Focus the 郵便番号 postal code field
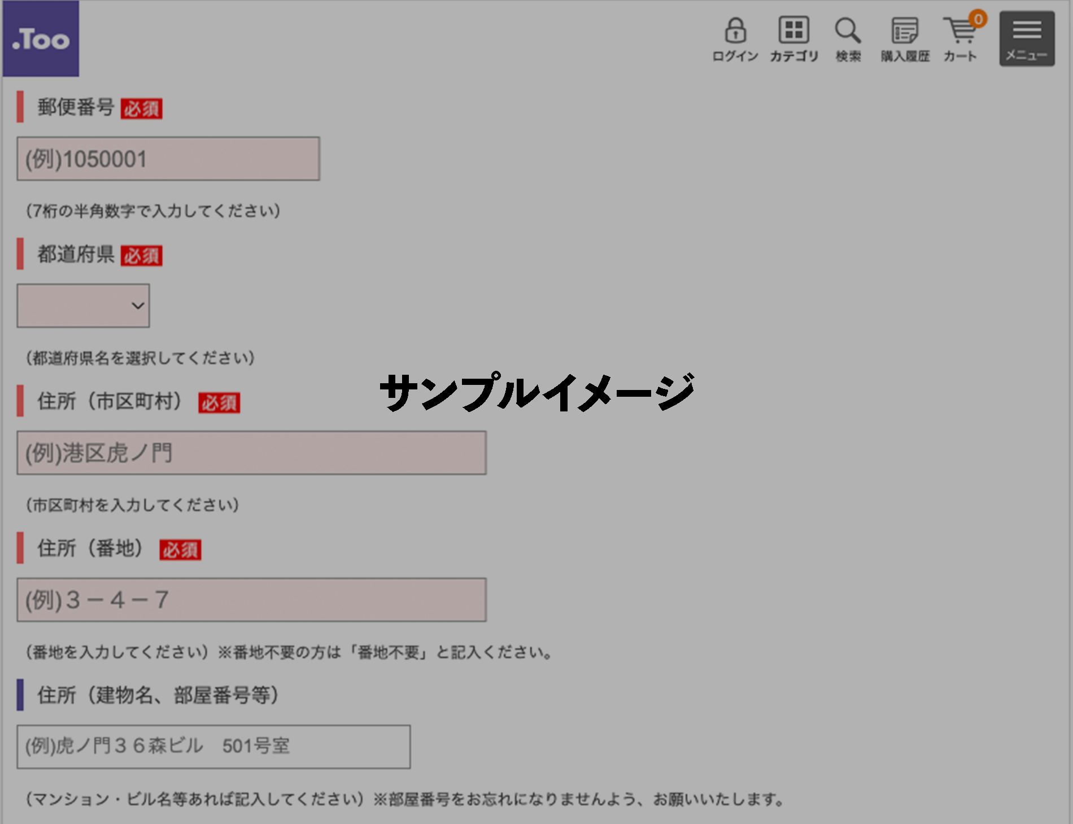The width and height of the screenshot is (1073, 824). tap(168, 159)
